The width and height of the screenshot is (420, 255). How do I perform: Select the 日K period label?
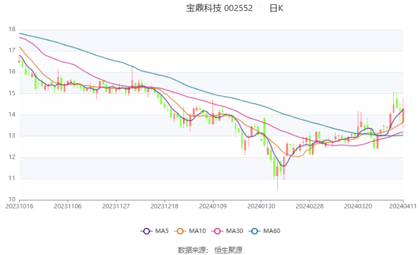click(277, 8)
